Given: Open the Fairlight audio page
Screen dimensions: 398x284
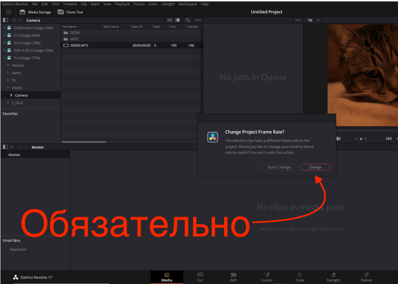Looking at the screenshot, I should 333,277.
